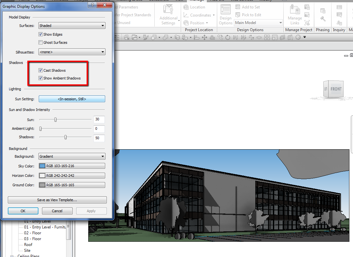The width and height of the screenshot is (353, 257).
Task: Click the Rotate tool in the toolbar
Action: [228, 37]
